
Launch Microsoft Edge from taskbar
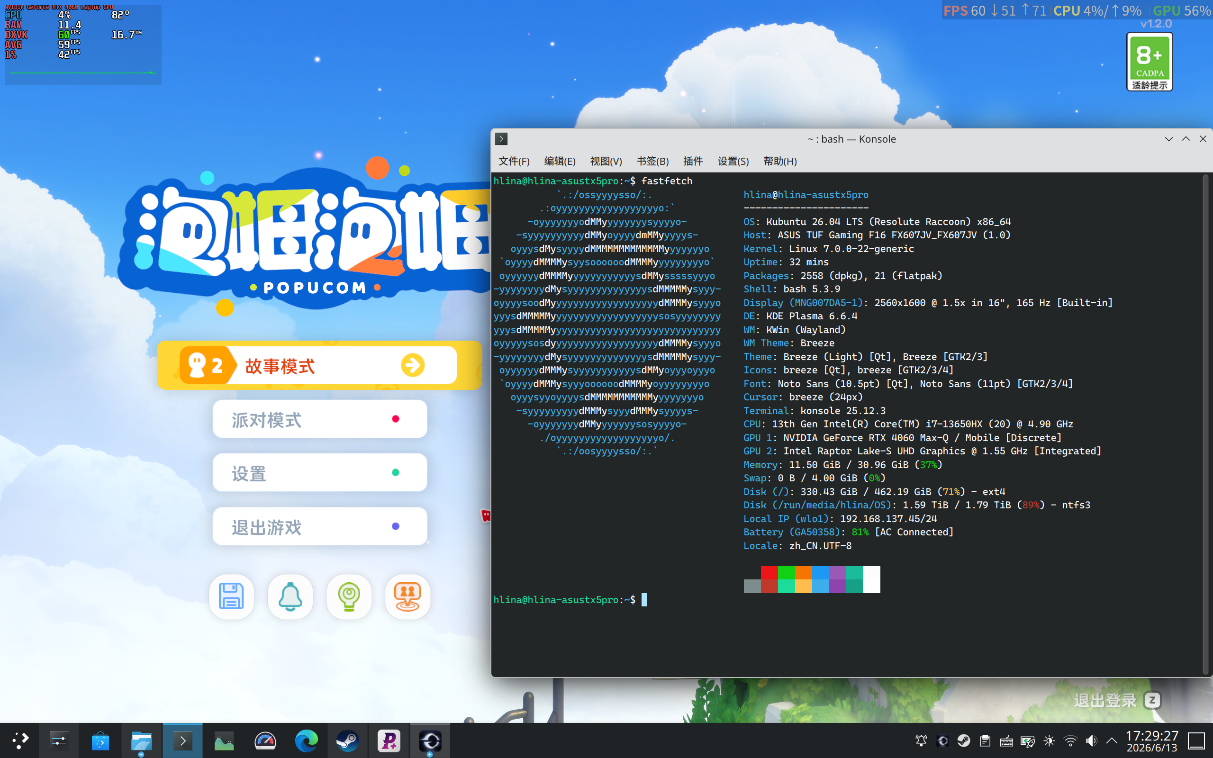pyautogui.click(x=306, y=740)
